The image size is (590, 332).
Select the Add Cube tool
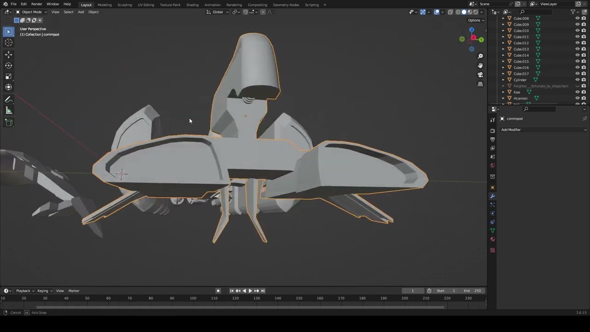[x=8, y=123]
